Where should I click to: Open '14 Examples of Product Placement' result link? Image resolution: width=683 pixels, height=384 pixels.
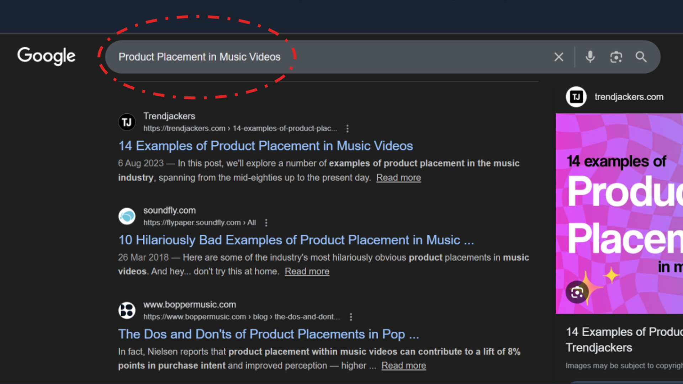click(265, 146)
